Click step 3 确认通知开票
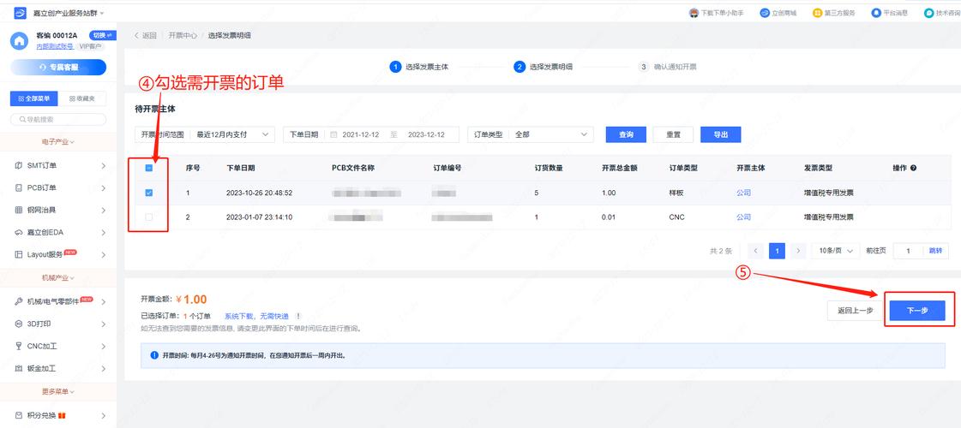Viewport: 961px width, 428px height. (668, 67)
